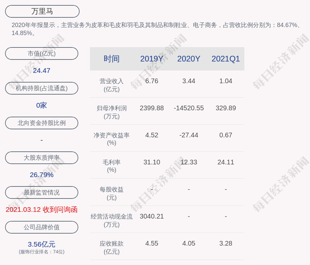This screenshot has width=310, height=265.
Task: Choose the 北向资金持股比例 label pill
Action: (42, 123)
